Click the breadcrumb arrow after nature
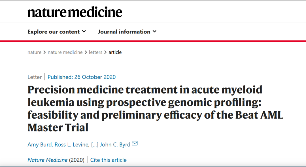 tap(44, 52)
